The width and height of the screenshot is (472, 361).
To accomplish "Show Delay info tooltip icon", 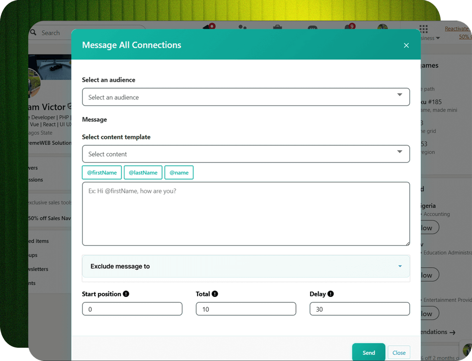I will [330, 294].
